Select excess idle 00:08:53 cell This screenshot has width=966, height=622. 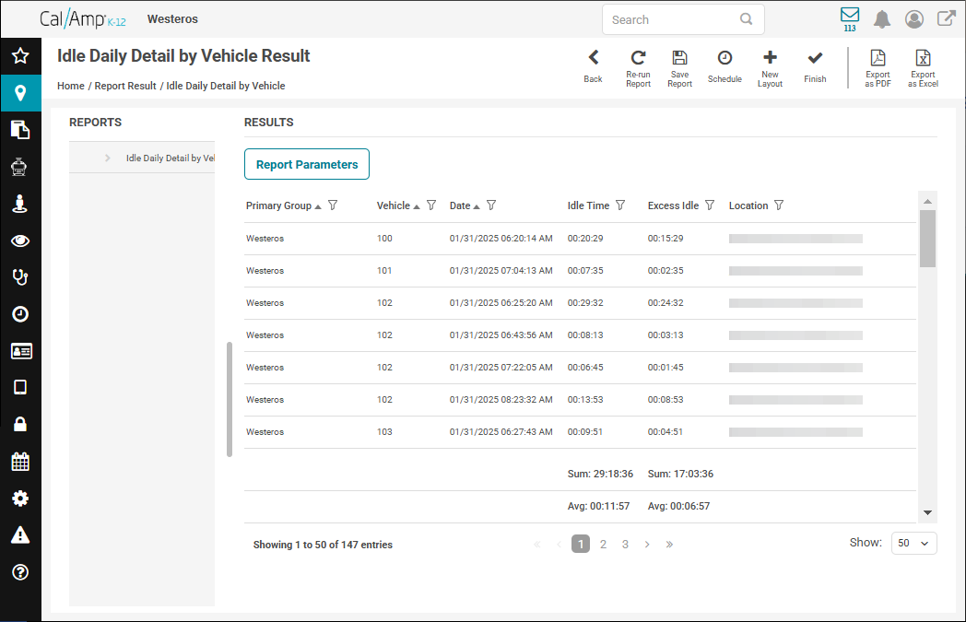(x=666, y=400)
